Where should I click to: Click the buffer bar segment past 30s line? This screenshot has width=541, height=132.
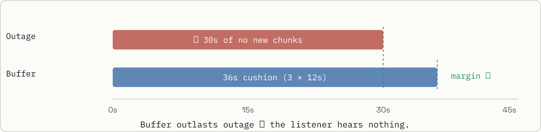tap(410, 77)
